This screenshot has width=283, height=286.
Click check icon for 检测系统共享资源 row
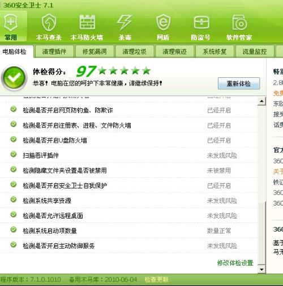14,200
